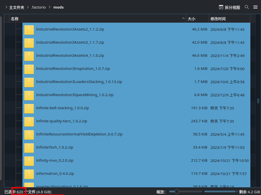
Task: Select file name IndustrialRevolution3Inspiration_1.0.7.zip
Action: coord(73,69)
